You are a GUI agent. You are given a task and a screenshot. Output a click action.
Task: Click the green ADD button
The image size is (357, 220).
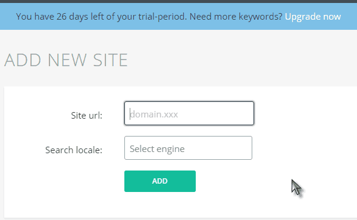[160, 181]
